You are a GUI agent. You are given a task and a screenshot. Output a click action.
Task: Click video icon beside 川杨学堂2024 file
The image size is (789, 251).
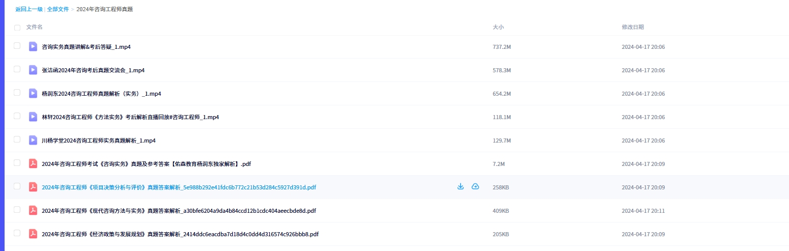tap(33, 140)
